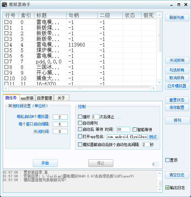Click the 排列 button

pos(177,121)
